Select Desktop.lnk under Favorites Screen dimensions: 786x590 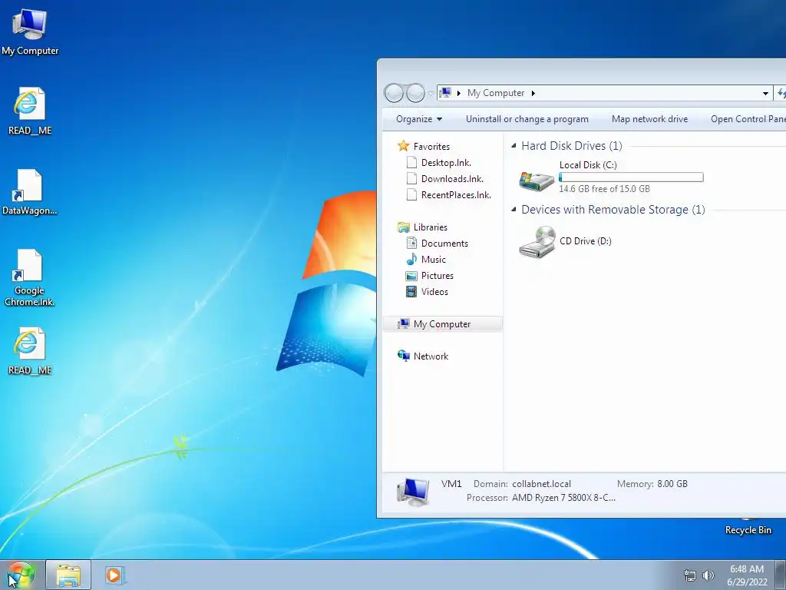tap(446, 163)
